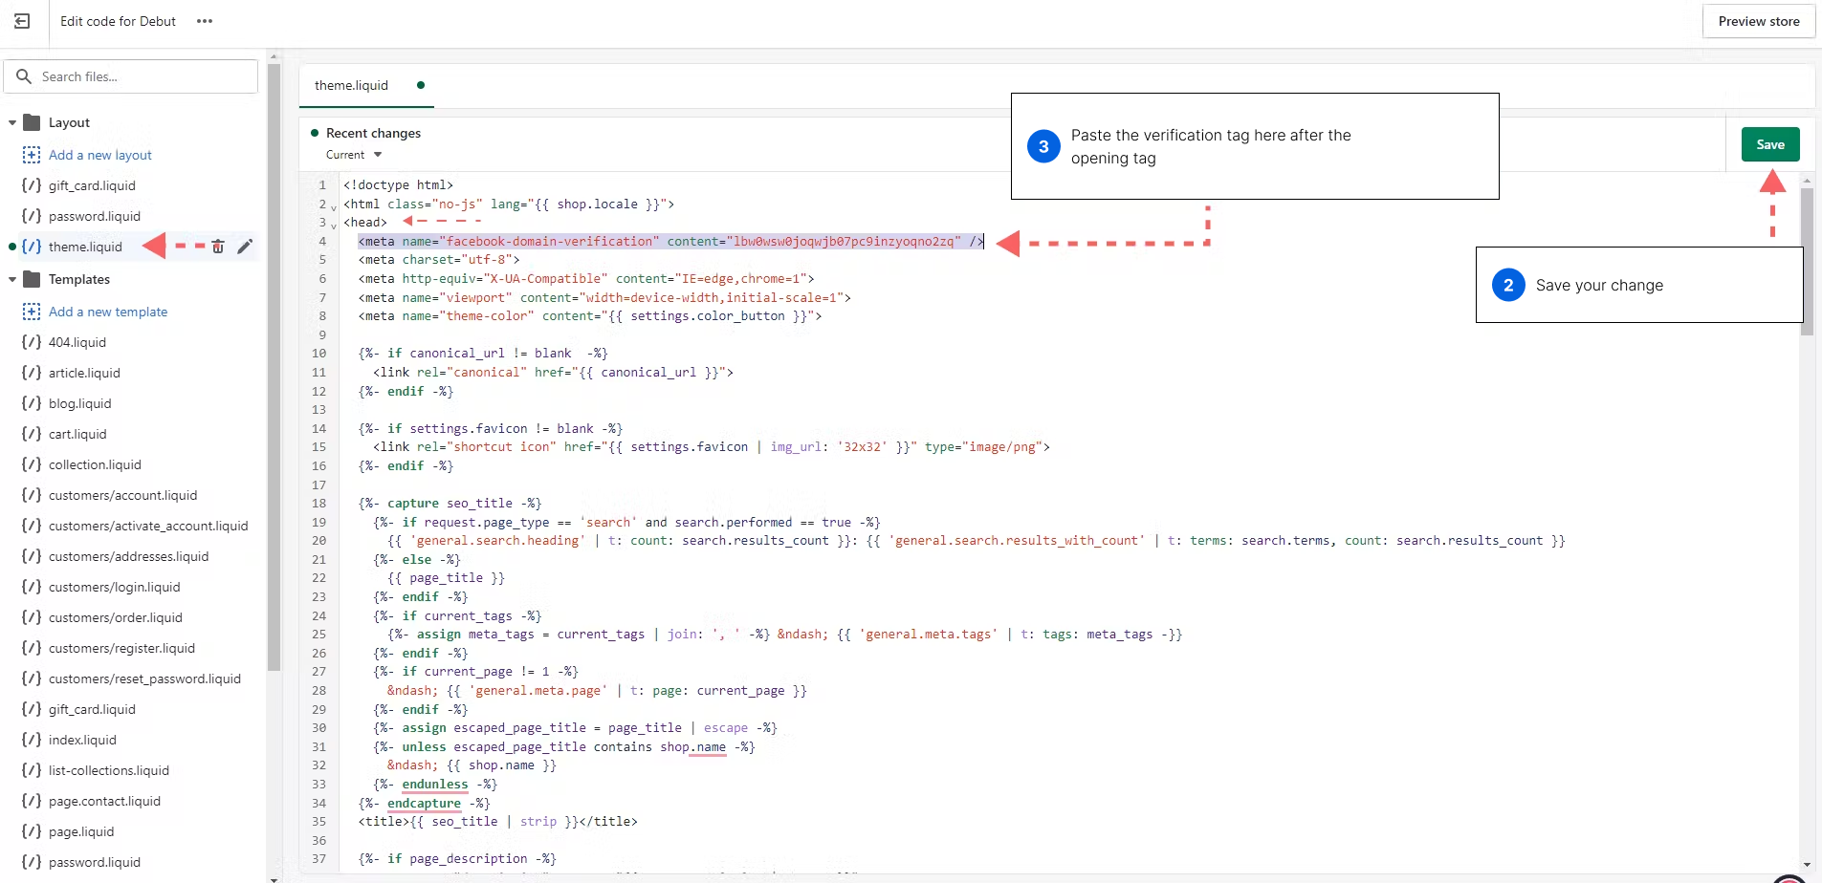Viewport: 1822px width, 883px height.
Task: Rename theme.liquid using the pencil icon
Action: click(245, 247)
